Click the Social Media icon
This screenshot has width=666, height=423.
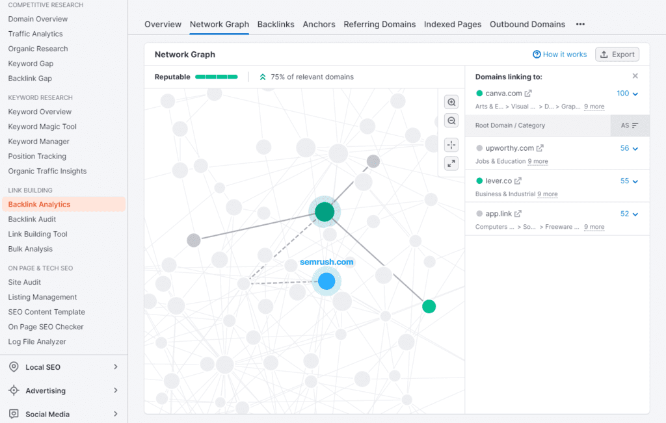pos(14,414)
